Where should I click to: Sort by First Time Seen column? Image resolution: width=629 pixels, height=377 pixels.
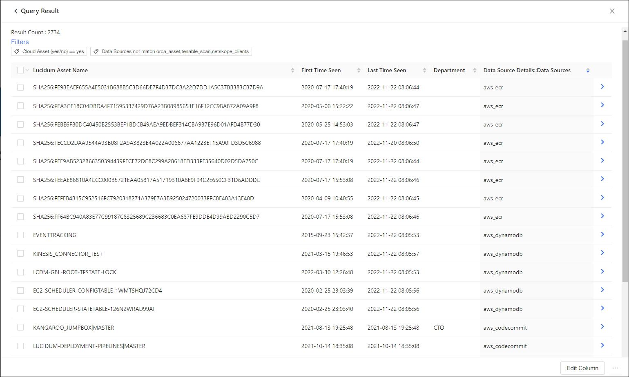(359, 70)
